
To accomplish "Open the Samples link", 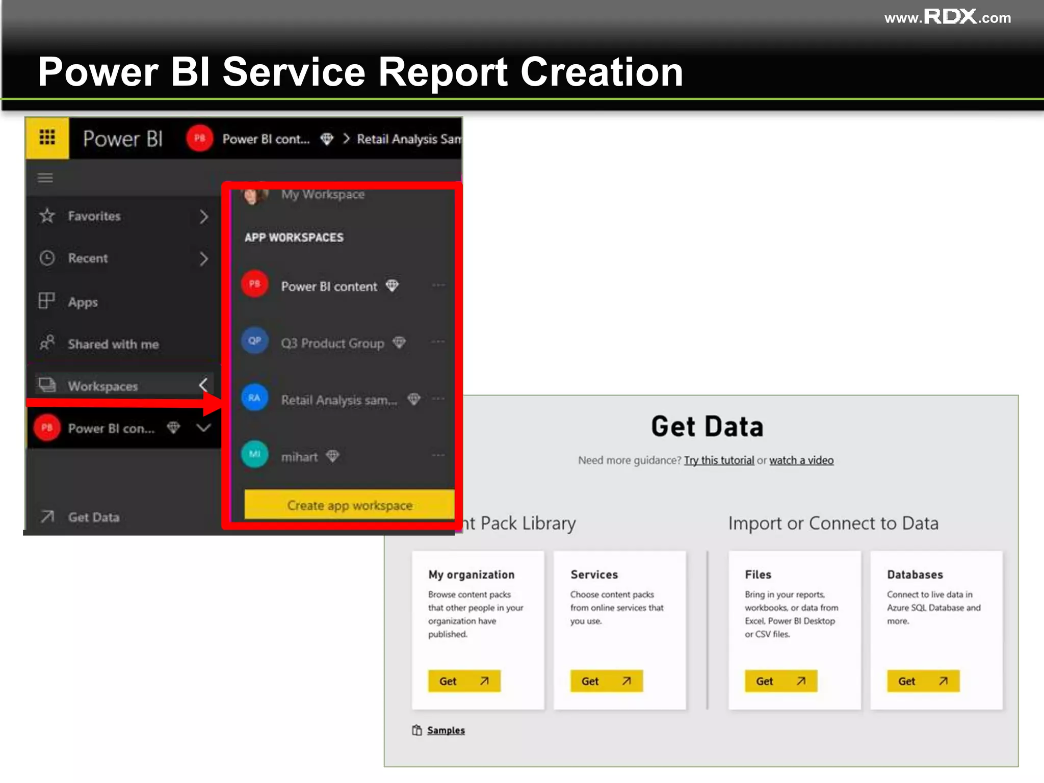I will pos(446,730).
